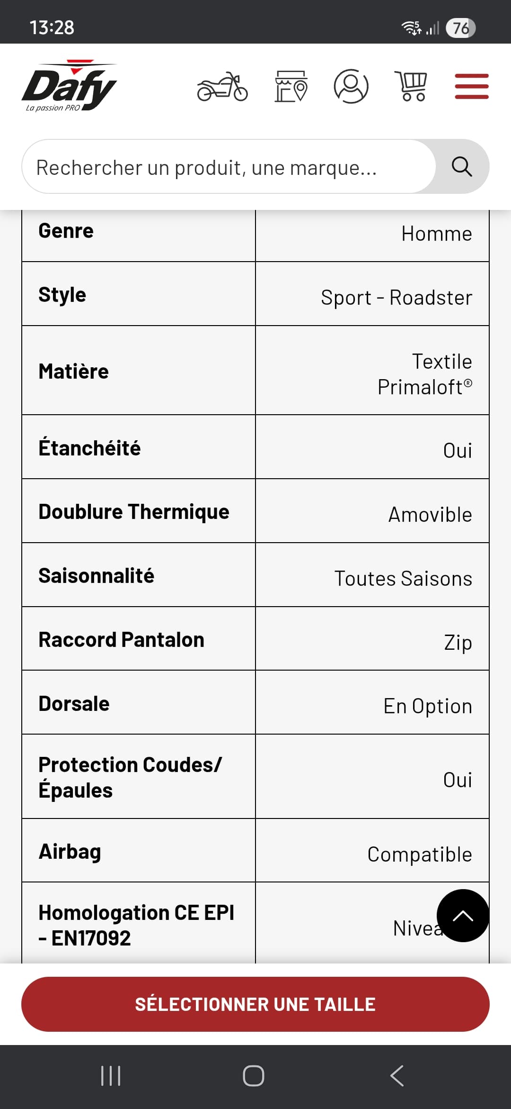Image resolution: width=511 pixels, height=1109 pixels.
Task: Open the shopping cart icon
Action: 412,86
